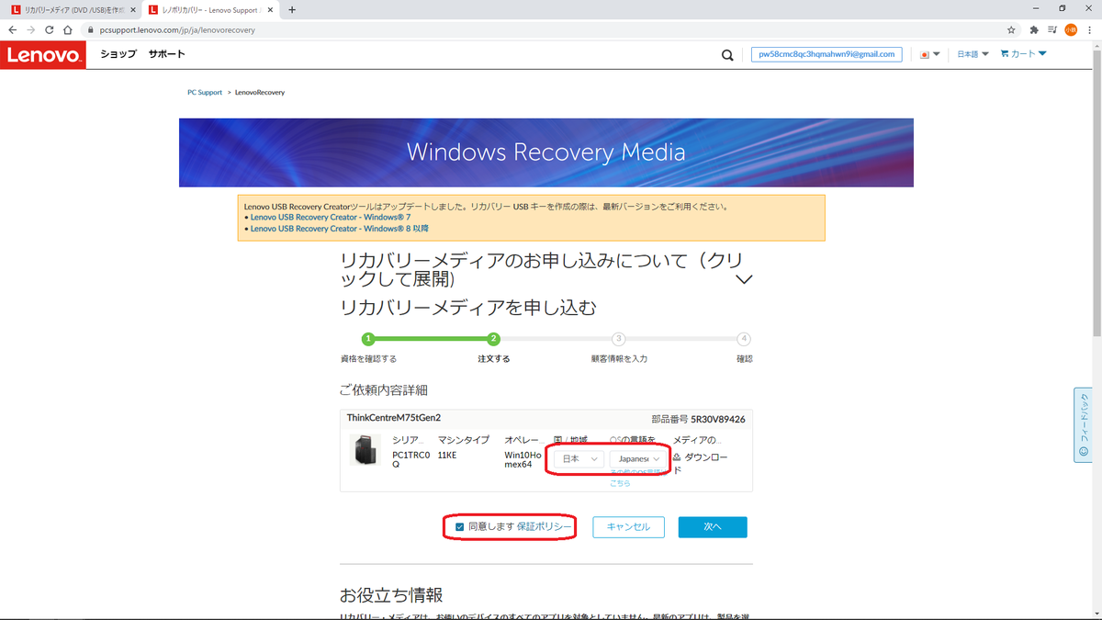Screen dimensions: 1102x620
Task: Click machine type value 11KE
Action: (x=447, y=455)
